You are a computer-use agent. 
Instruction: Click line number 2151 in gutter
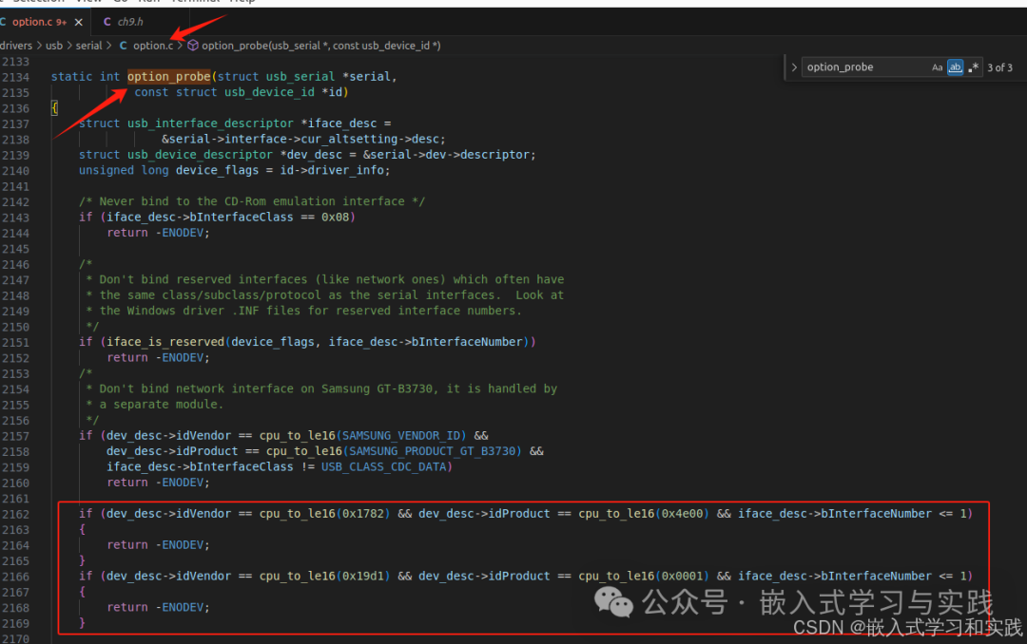pos(16,342)
